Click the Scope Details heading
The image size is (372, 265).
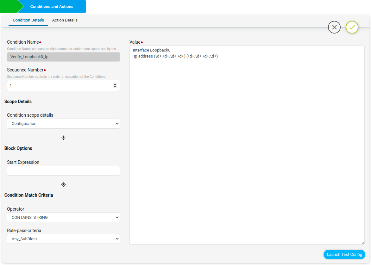click(18, 102)
